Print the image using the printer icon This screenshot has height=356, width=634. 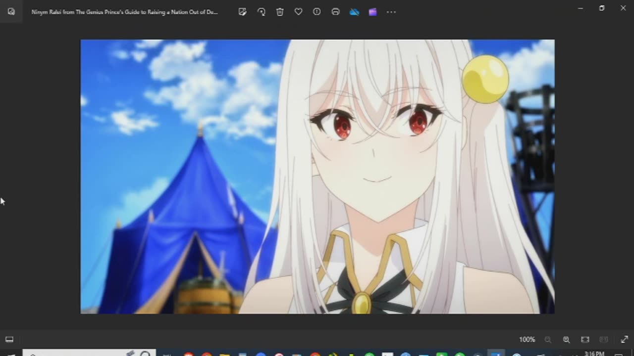(x=335, y=12)
